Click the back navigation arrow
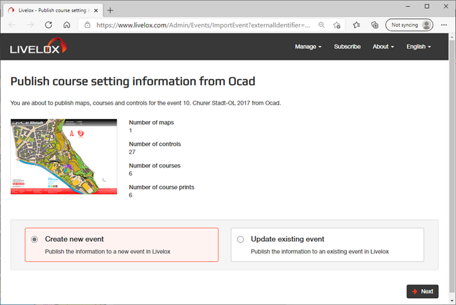 coord(12,25)
